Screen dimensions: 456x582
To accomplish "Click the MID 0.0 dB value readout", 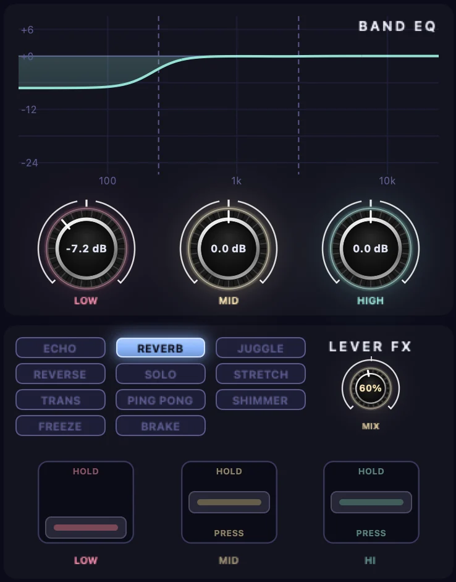I will pyautogui.click(x=229, y=248).
